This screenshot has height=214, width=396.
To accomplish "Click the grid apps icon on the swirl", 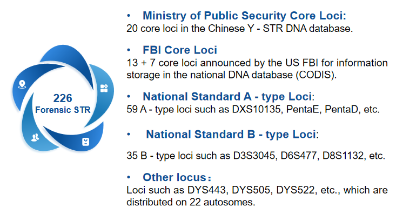I will point(104,88).
